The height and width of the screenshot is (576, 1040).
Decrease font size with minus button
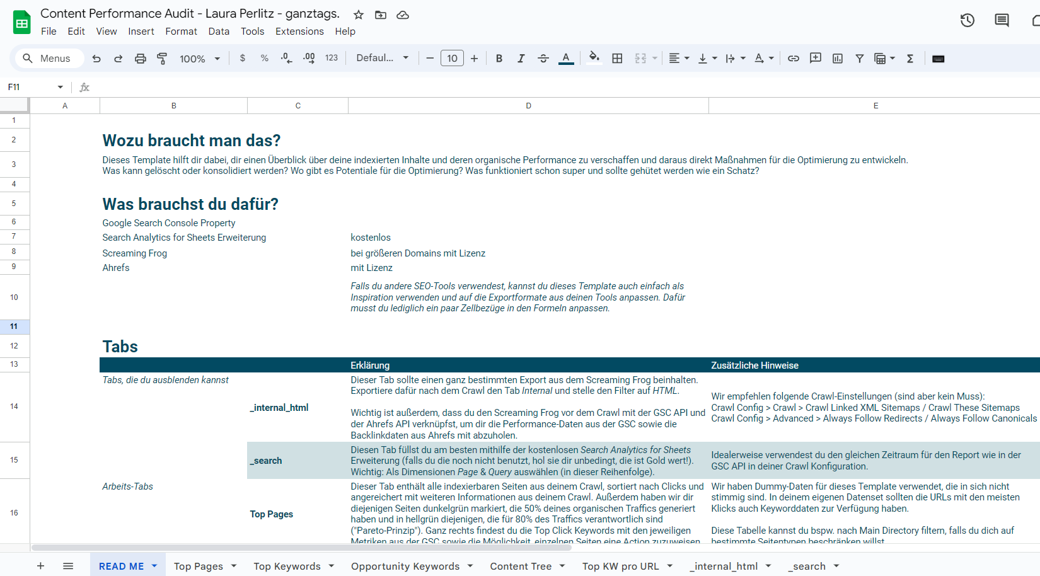(430, 58)
